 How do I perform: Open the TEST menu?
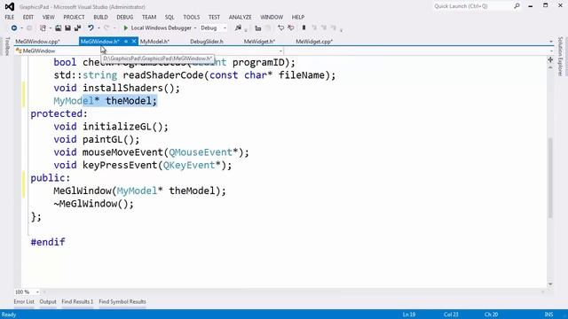[214, 17]
